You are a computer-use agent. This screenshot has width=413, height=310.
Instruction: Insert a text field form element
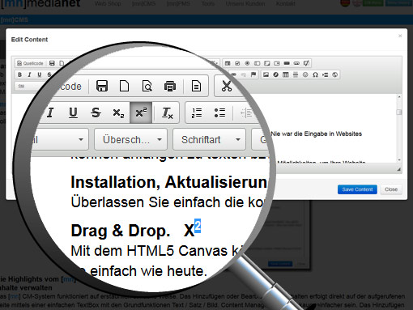pyautogui.click(x=257, y=63)
